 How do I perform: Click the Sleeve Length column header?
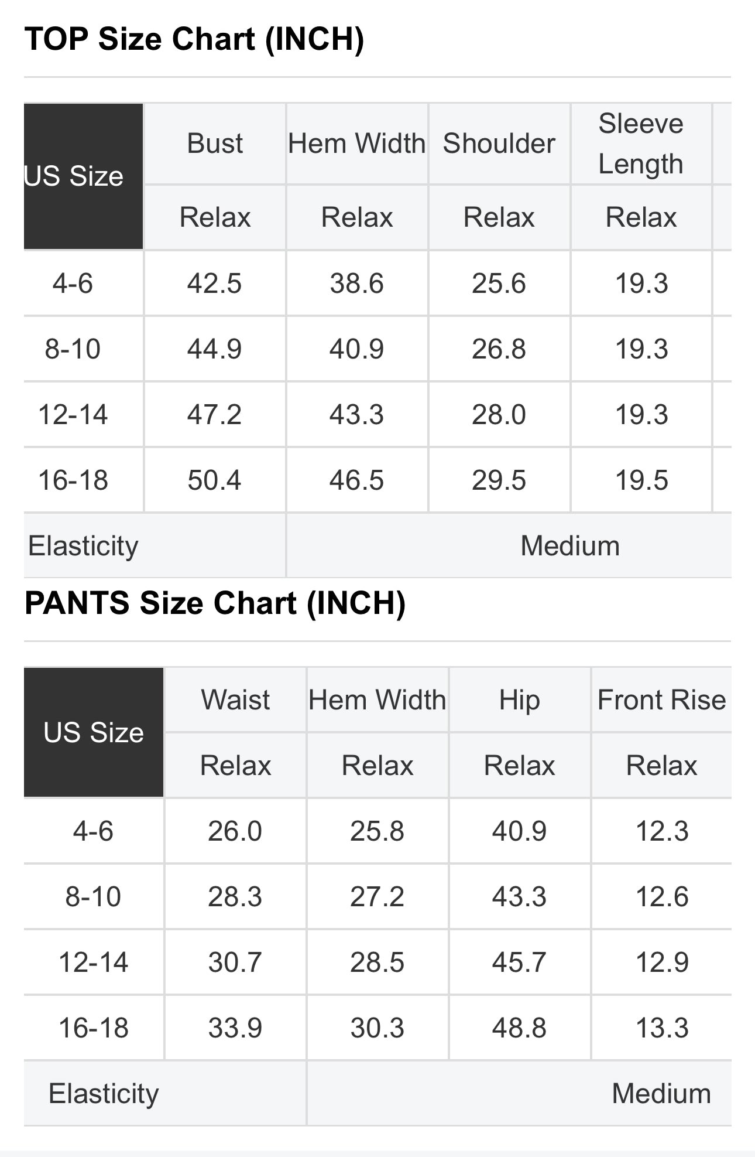(641, 144)
